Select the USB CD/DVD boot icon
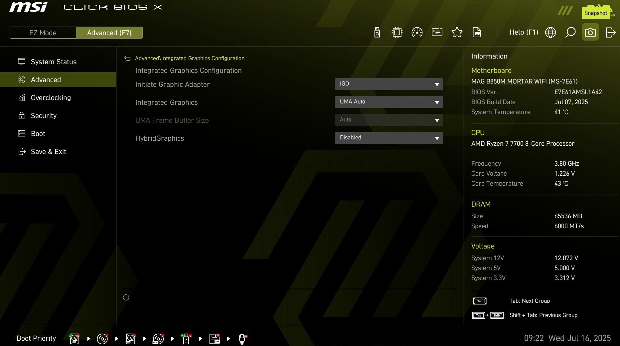The height and width of the screenshot is (346, 620). (158, 339)
